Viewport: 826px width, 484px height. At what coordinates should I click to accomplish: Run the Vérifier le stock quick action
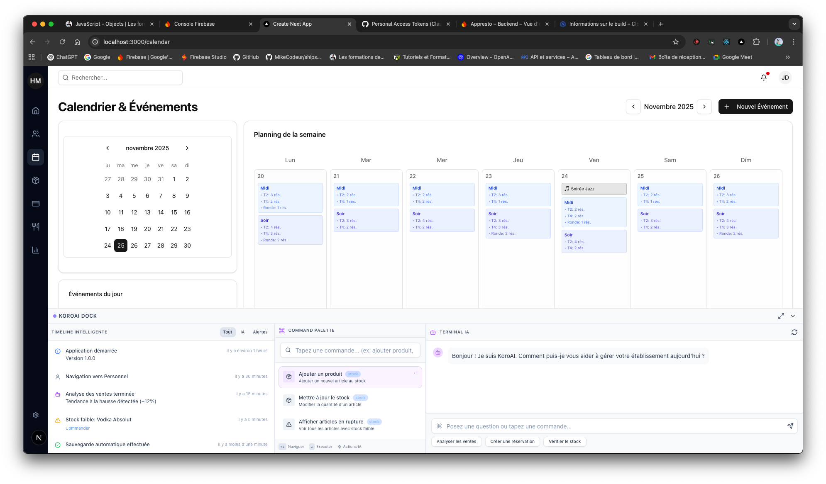coord(565,441)
